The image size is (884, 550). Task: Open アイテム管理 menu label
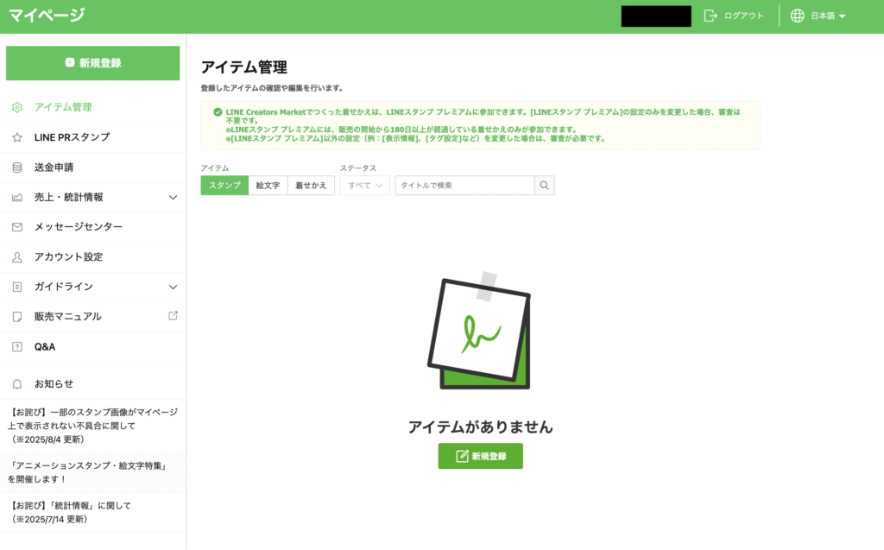(63, 107)
